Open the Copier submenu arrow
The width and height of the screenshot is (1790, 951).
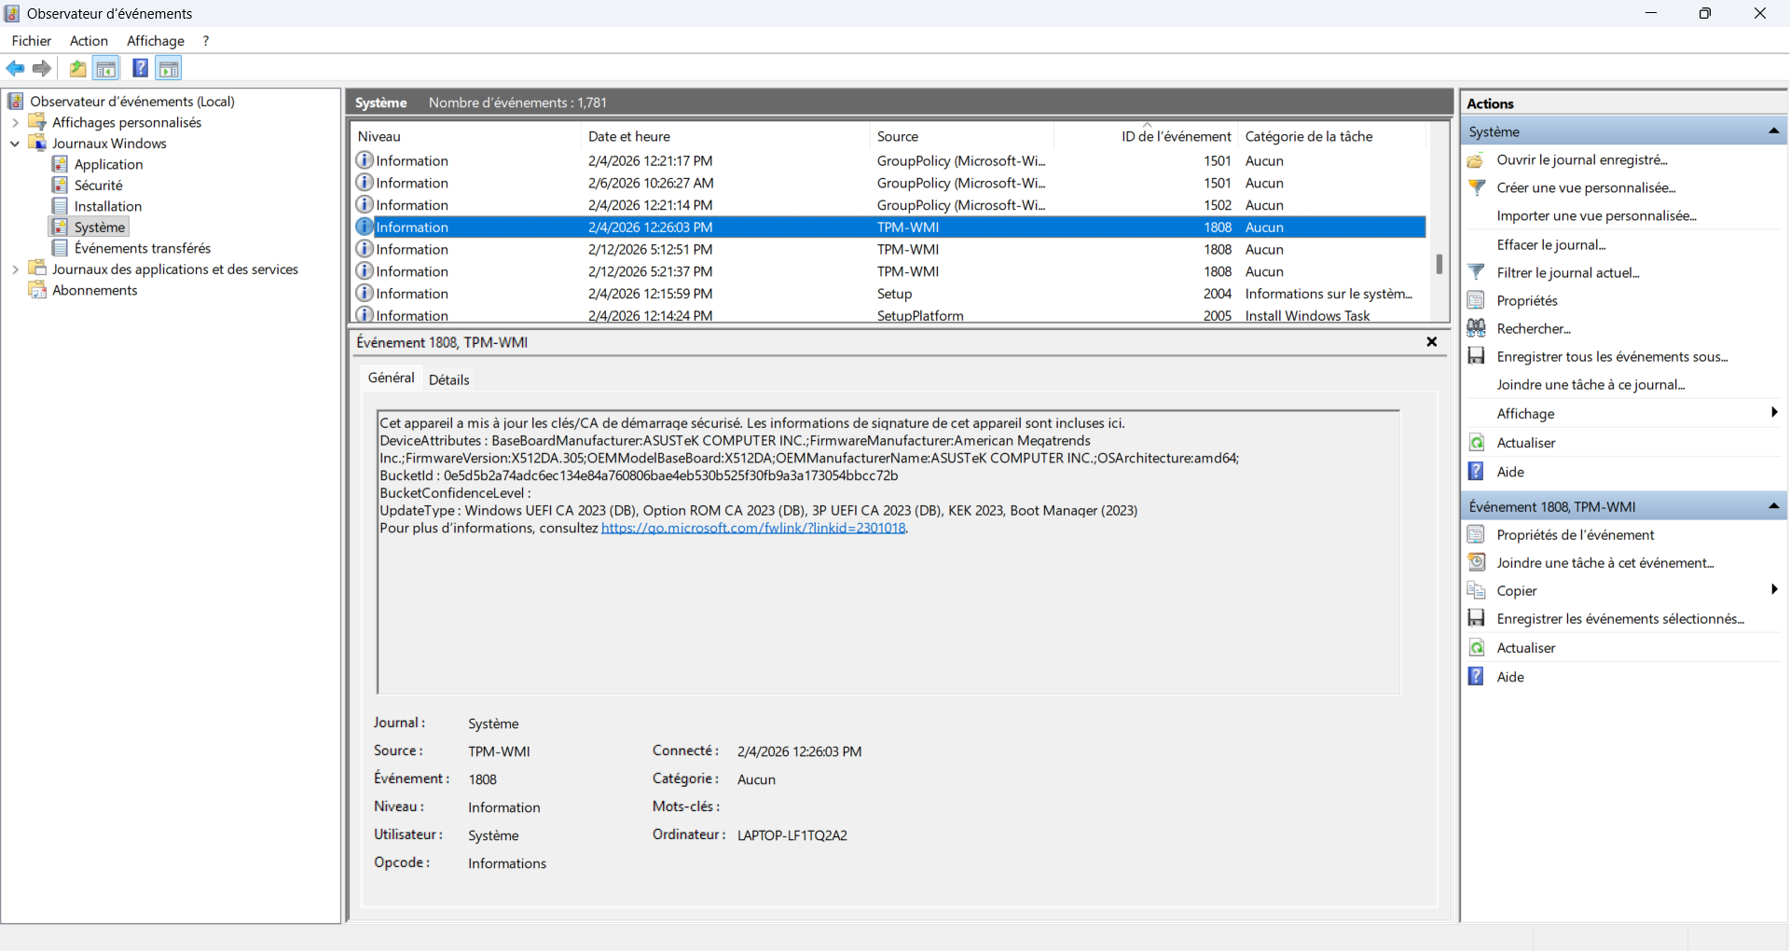(x=1773, y=590)
